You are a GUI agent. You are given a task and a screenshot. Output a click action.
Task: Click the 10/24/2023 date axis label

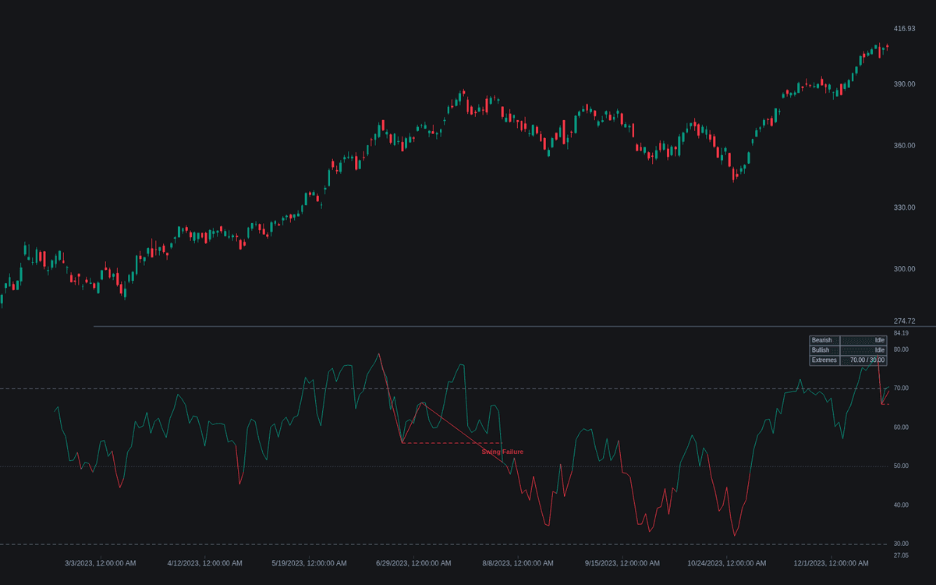tap(727, 563)
